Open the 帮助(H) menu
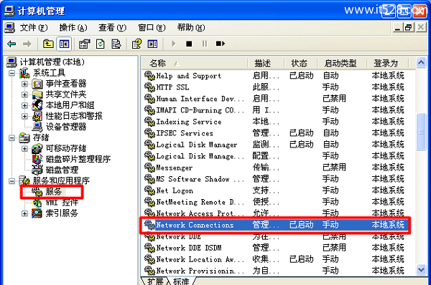431x285 pixels. click(x=191, y=28)
